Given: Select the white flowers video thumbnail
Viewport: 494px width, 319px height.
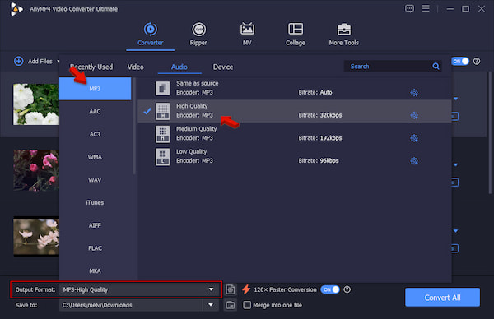Looking at the screenshot, I should pos(36,104).
